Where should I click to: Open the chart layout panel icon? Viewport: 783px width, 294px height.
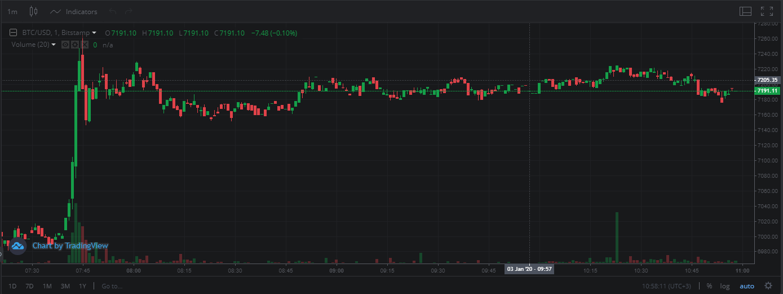pos(745,11)
